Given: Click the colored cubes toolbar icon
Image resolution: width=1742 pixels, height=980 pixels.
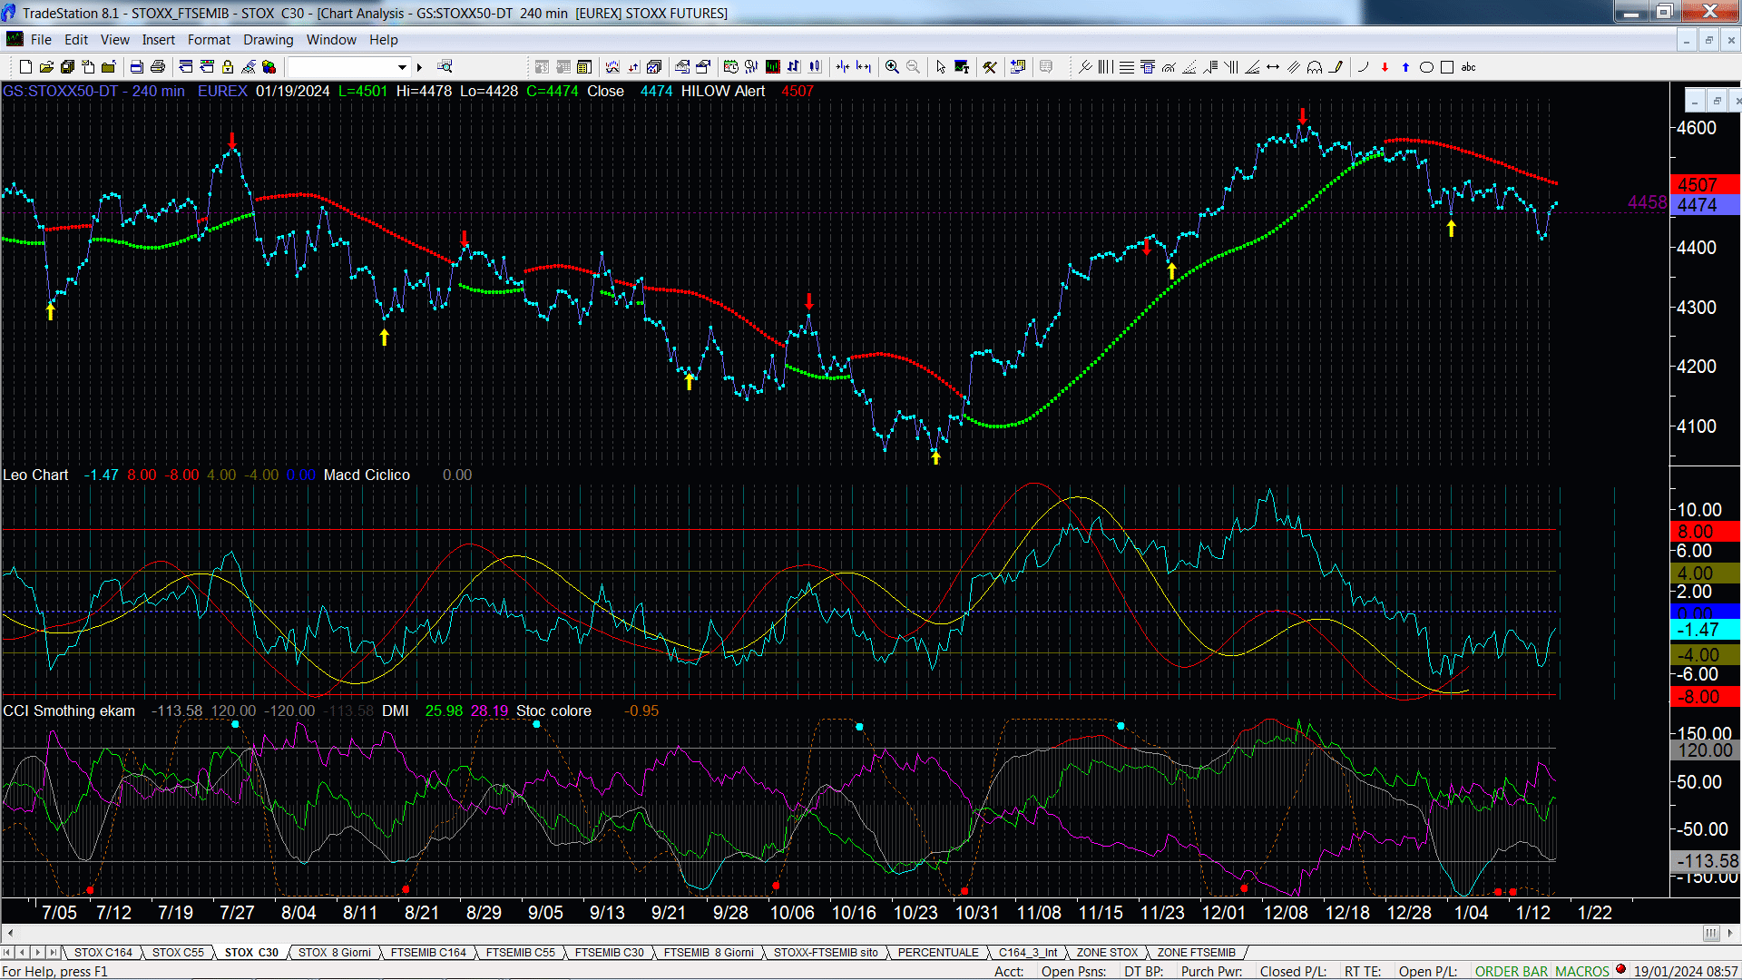Looking at the screenshot, I should click(269, 67).
